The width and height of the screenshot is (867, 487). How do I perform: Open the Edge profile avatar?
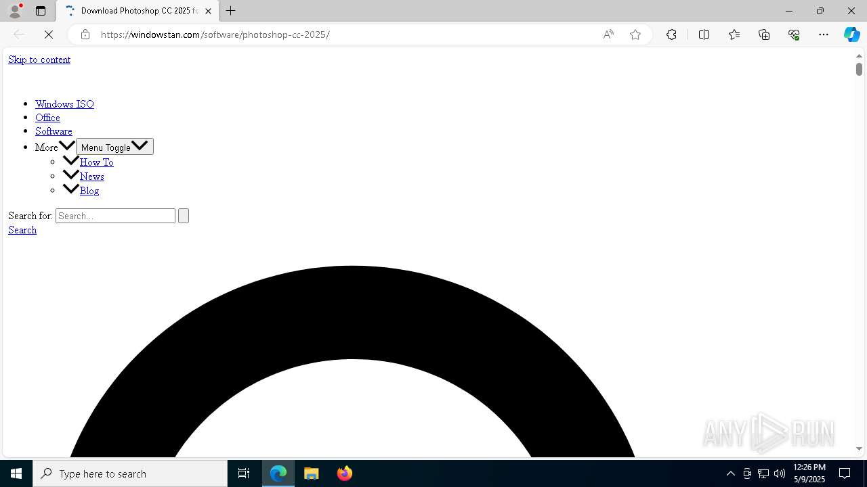click(x=15, y=11)
